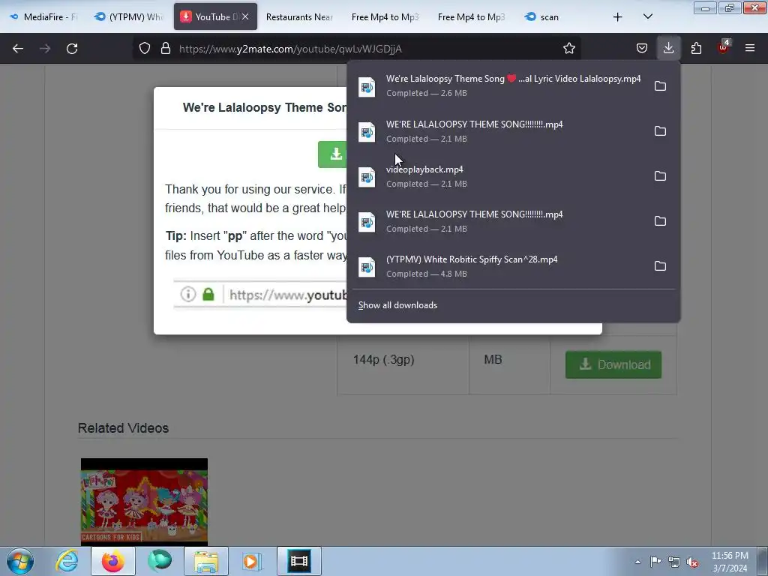Image resolution: width=768 pixels, height=576 pixels.
Task: Launch Internet Explorer from taskbar
Action: [x=67, y=561]
